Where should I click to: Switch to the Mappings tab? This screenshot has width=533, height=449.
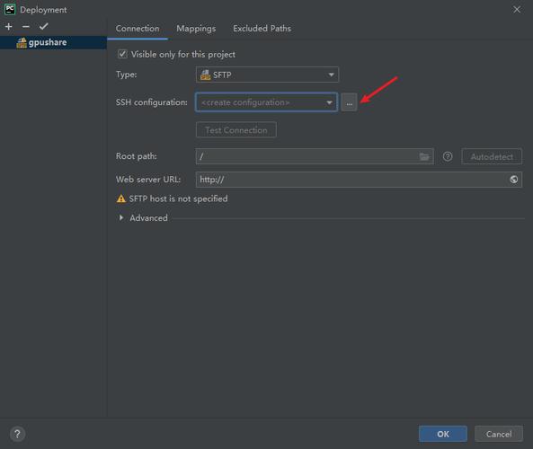pos(196,29)
